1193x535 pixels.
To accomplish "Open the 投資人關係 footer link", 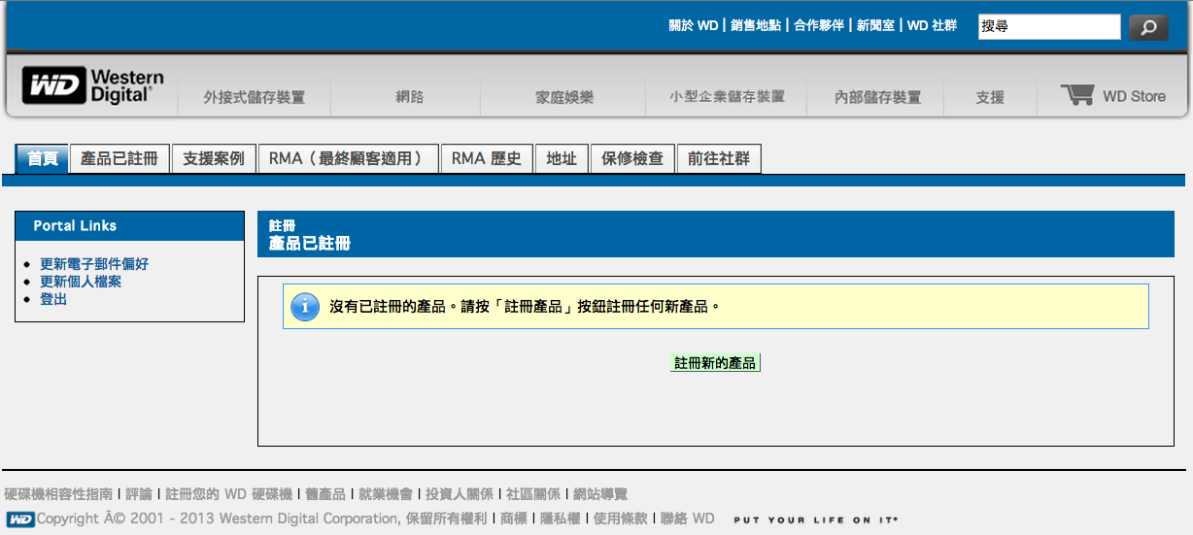I will click(x=460, y=494).
